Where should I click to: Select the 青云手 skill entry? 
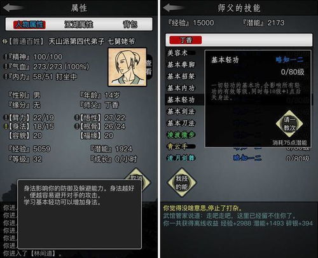pyautogui.click(x=177, y=146)
